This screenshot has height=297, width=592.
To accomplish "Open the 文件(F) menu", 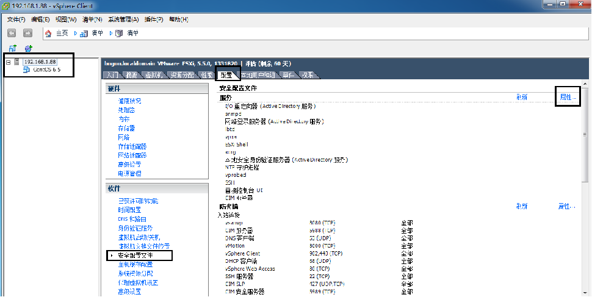I will coord(16,20).
